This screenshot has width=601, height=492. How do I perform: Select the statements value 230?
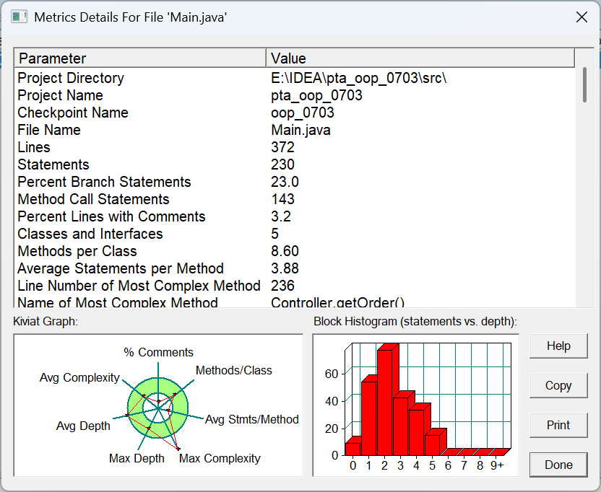(x=282, y=164)
